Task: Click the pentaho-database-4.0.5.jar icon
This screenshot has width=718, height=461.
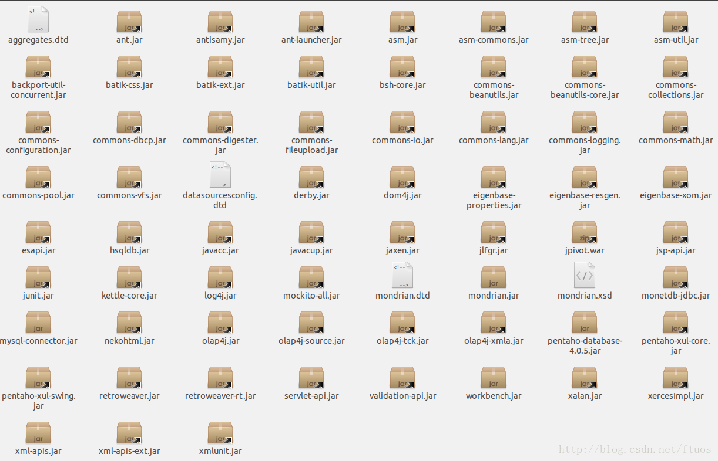Action: pyautogui.click(x=585, y=323)
